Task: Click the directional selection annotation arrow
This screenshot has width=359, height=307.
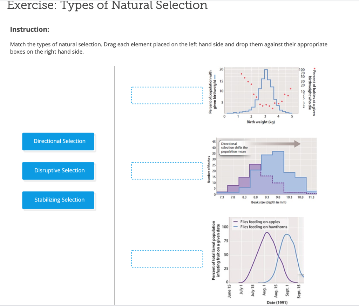Action: tap(277, 144)
